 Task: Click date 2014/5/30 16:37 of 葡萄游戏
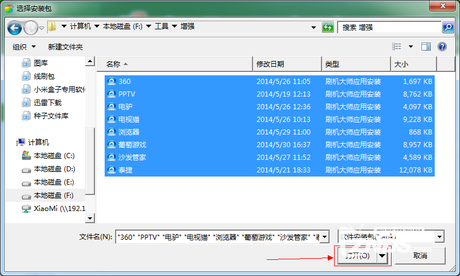click(x=283, y=144)
